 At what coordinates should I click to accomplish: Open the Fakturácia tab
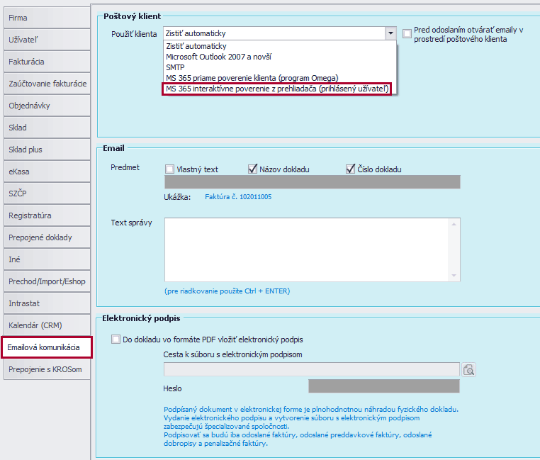(x=47, y=62)
